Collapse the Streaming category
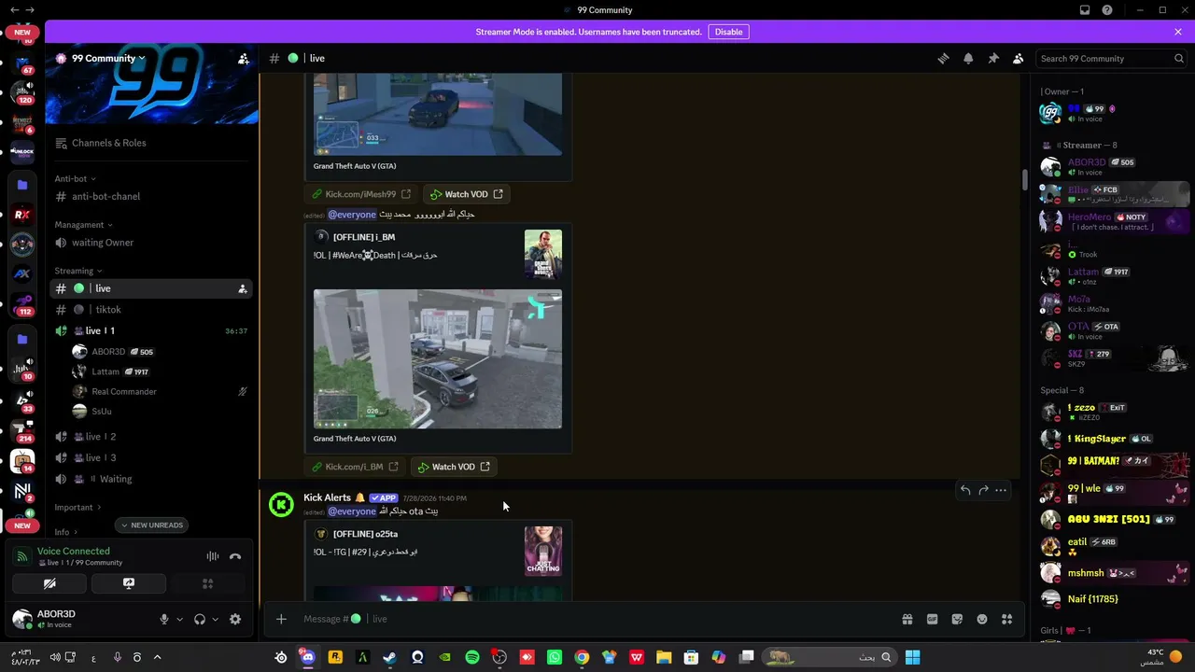Screen dimensions: 1195x672 pos(77,271)
